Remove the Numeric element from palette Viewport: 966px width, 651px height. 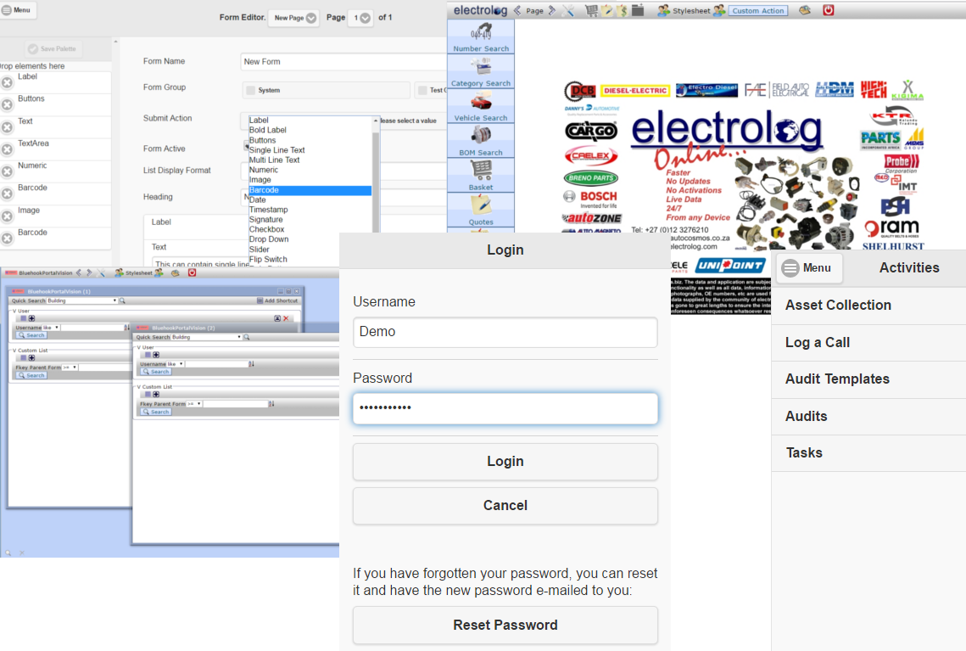[x=7, y=171]
